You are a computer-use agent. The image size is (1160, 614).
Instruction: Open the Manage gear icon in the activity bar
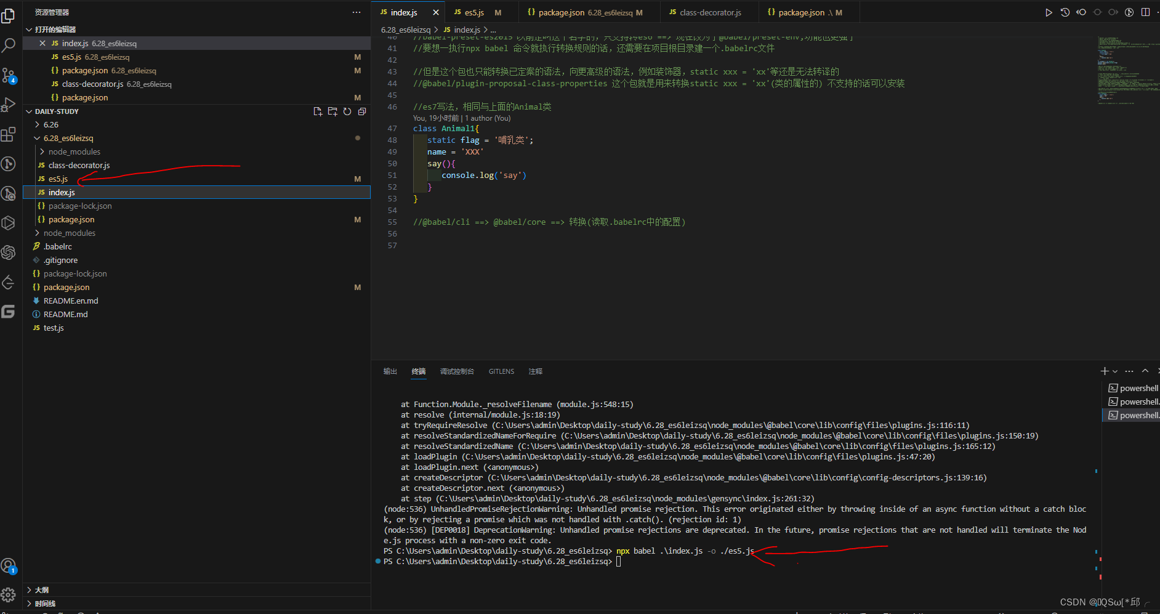click(x=9, y=595)
